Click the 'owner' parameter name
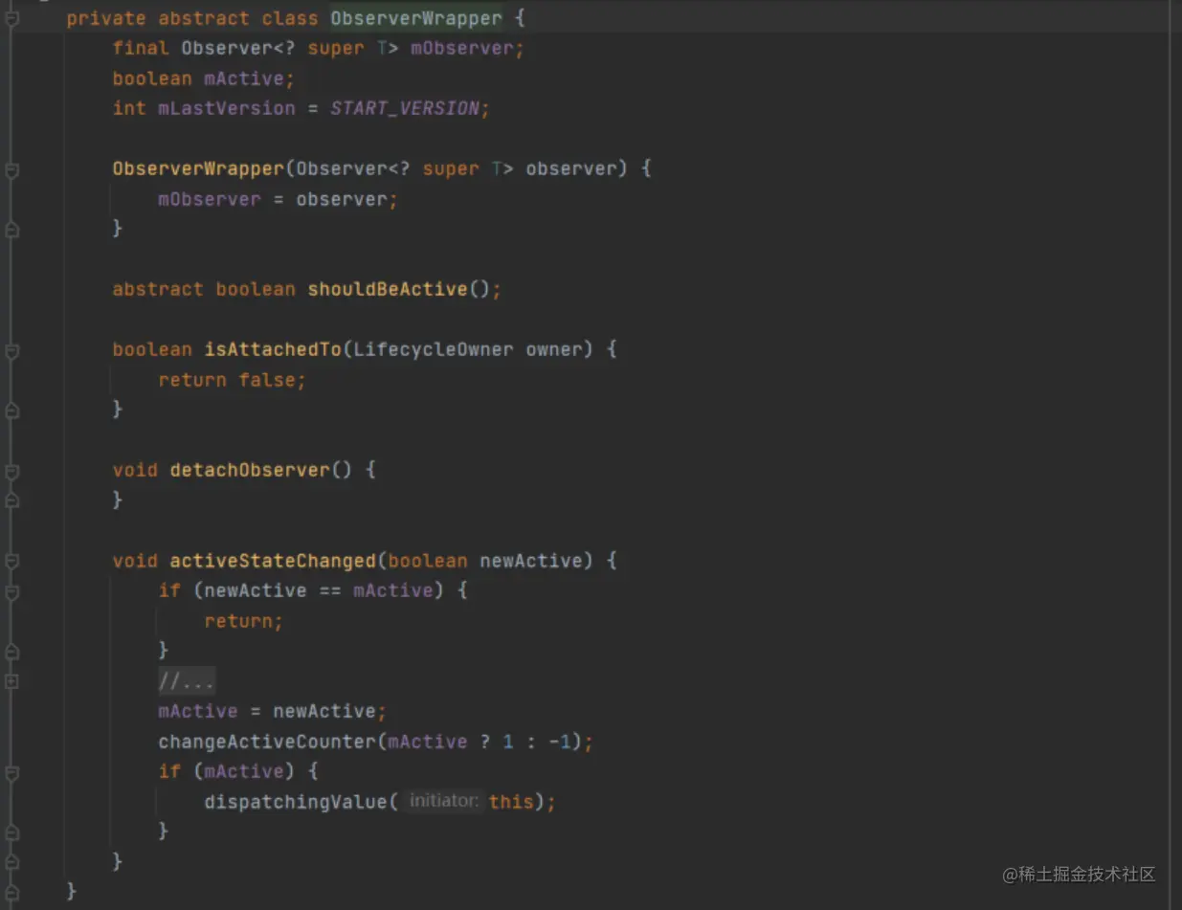1182x910 pixels. click(554, 349)
